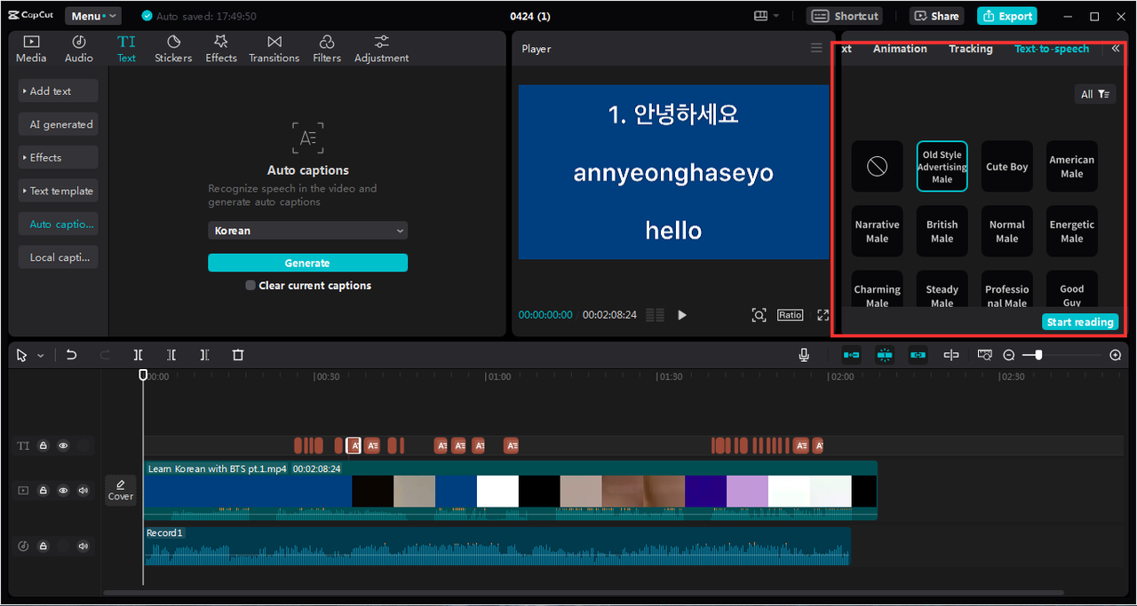
Task: Select the Cute Boy voice
Action: click(1007, 167)
